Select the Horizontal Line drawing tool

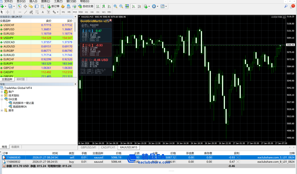(20, 12)
